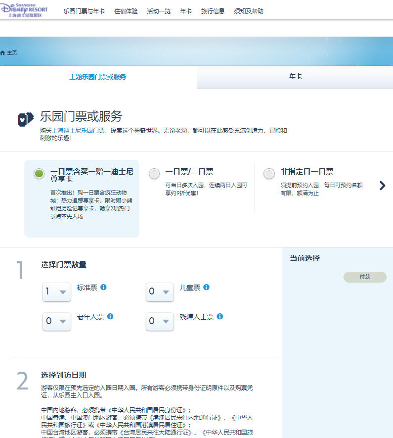Image resolution: width=393 pixels, height=438 pixels.
Task: Select the 一日票/二日票 radio option
Action: click(x=154, y=174)
